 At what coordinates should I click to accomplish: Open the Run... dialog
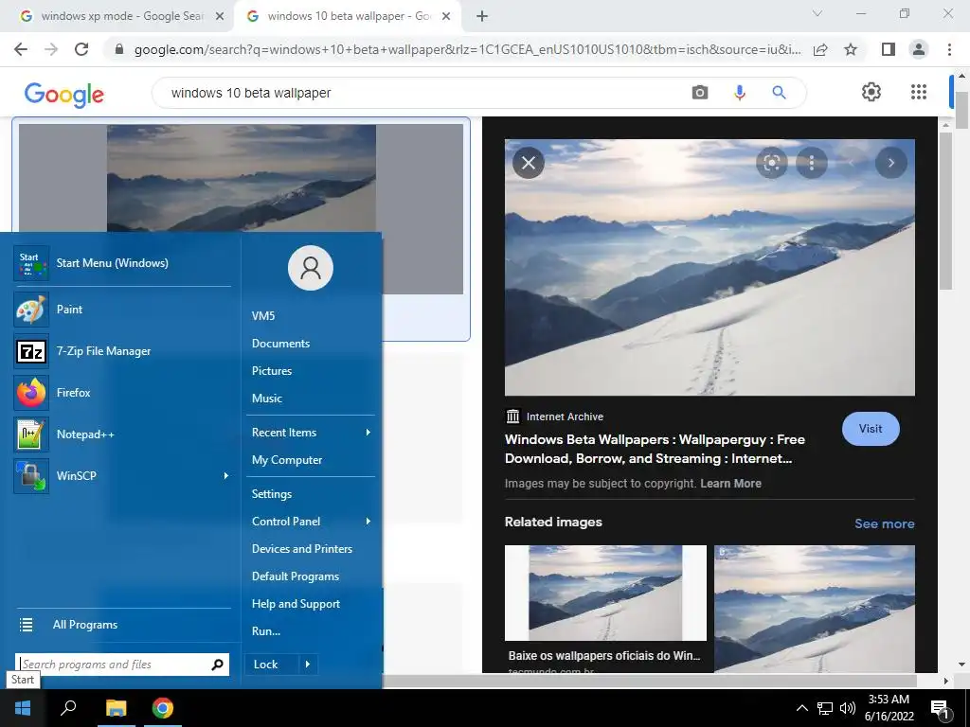pyautogui.click(x=266, y=631)
